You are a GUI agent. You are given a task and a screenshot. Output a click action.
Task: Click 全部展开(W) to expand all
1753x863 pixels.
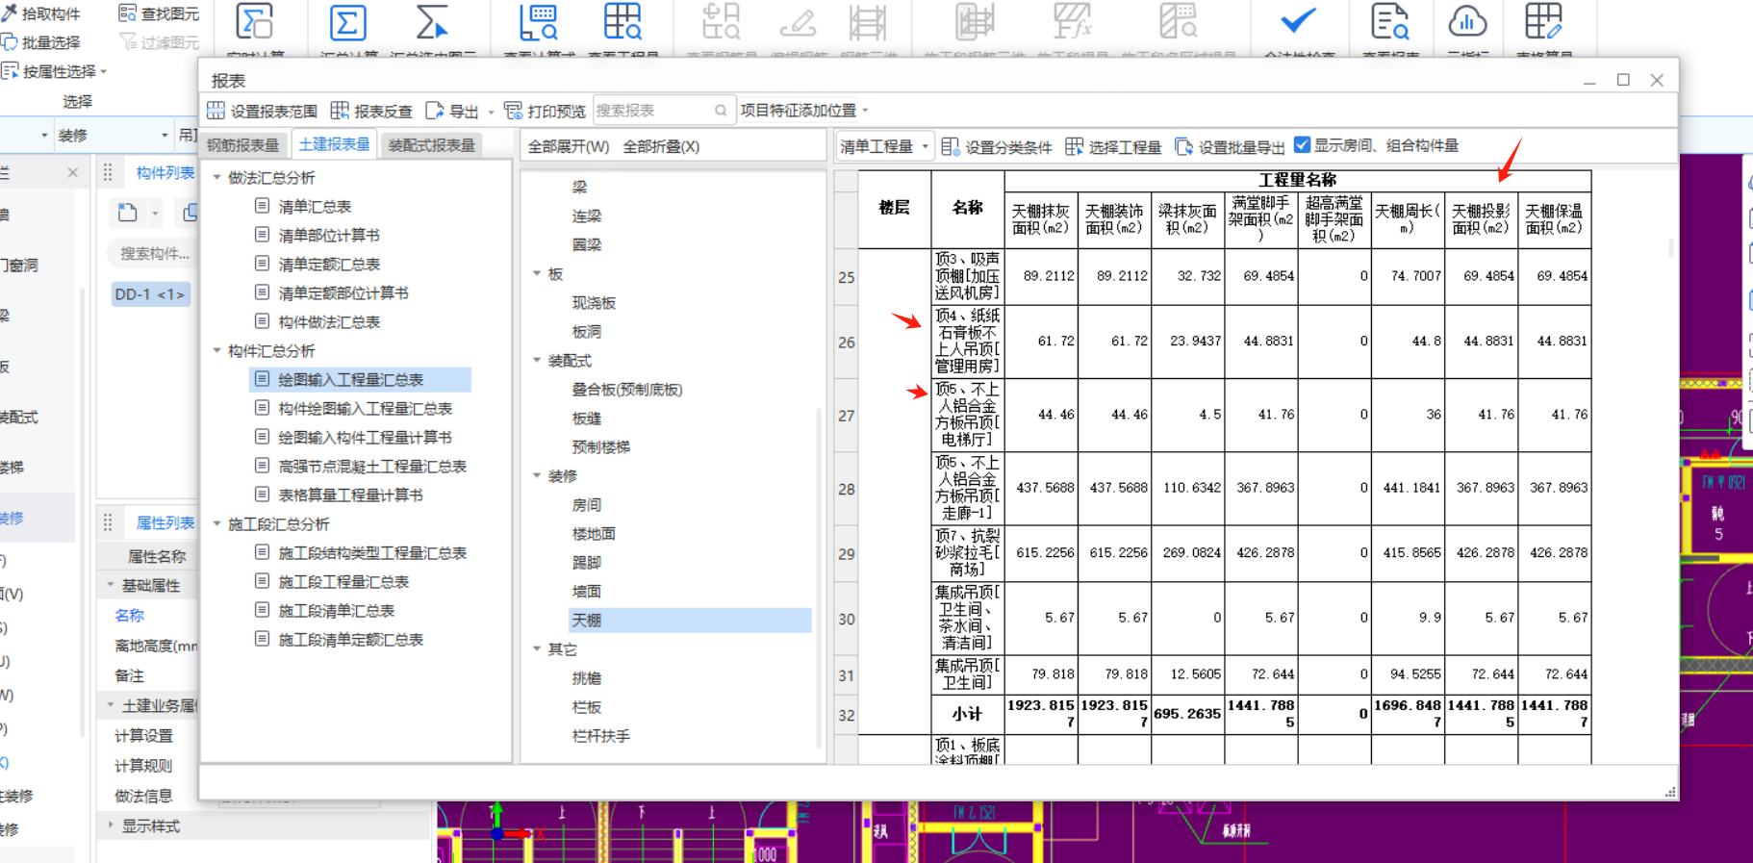(569, 146)
